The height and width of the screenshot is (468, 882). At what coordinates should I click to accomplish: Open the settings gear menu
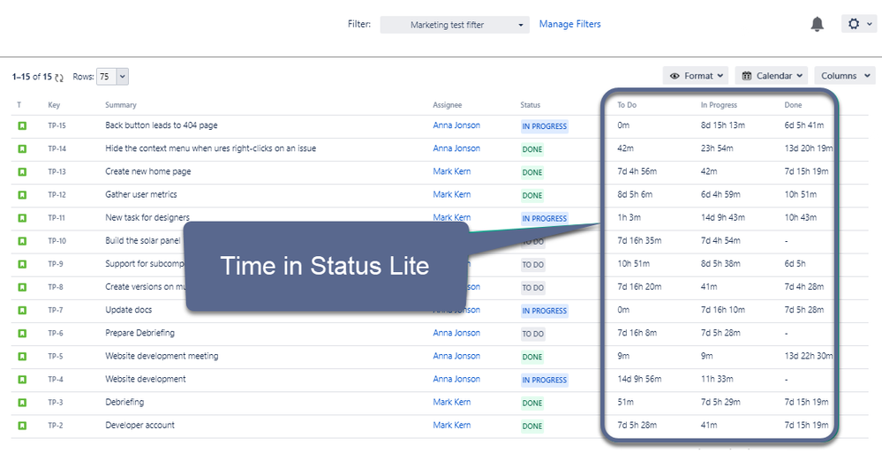859,24
